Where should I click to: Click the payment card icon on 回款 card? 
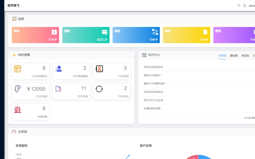coord(105,32)
